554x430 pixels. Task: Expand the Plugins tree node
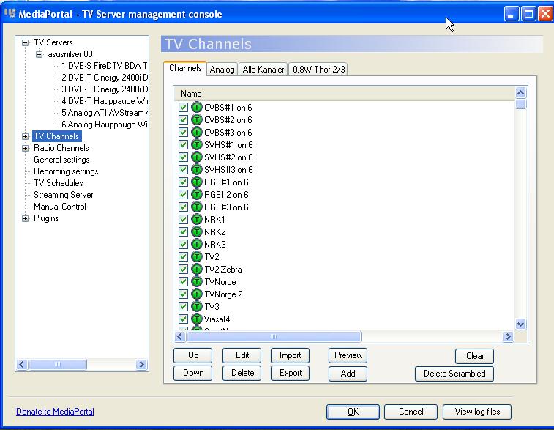(x=25, y=218)
